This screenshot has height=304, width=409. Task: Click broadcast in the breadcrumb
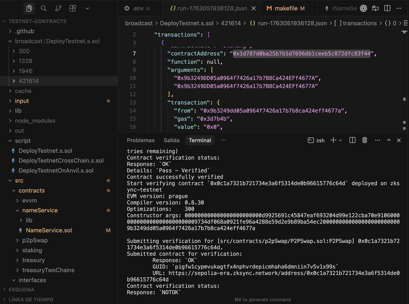[139, 23]
